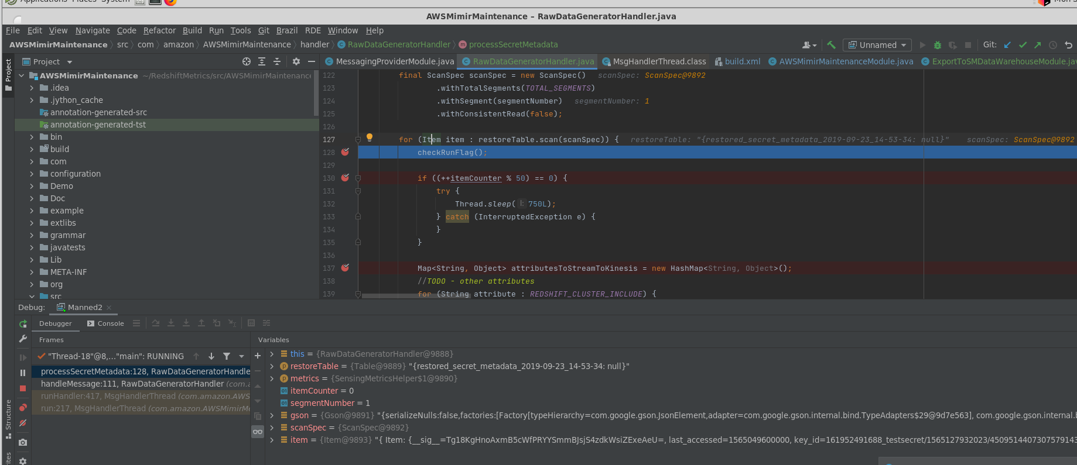Screen dimensions: 1077x465
Task: Click handler in the navigation breadcrumb
Action: click(x=314, y=44)
